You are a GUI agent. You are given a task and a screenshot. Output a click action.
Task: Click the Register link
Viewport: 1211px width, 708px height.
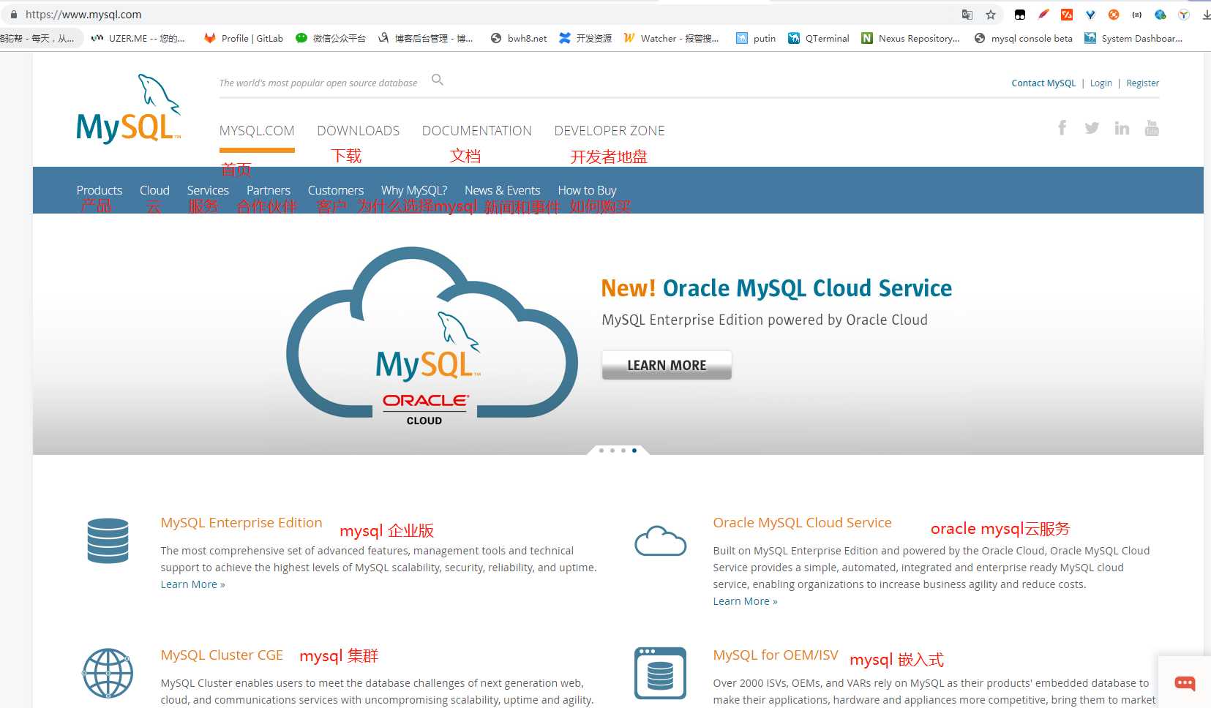coord(1143,83)
